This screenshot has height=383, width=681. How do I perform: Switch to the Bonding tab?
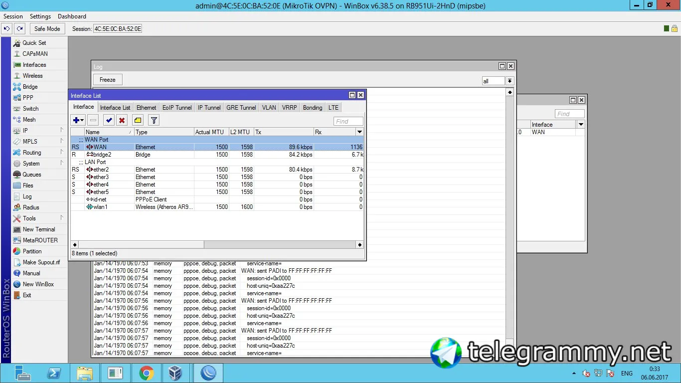pos(313,108)
